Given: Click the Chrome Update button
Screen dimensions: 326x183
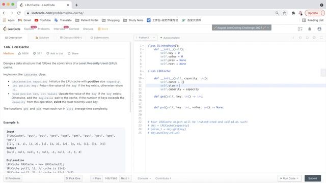Looking at the screenshot, I should click(315, 13).
